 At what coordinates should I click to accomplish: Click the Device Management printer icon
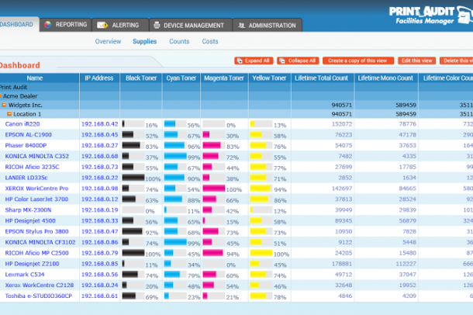point(157,25)
